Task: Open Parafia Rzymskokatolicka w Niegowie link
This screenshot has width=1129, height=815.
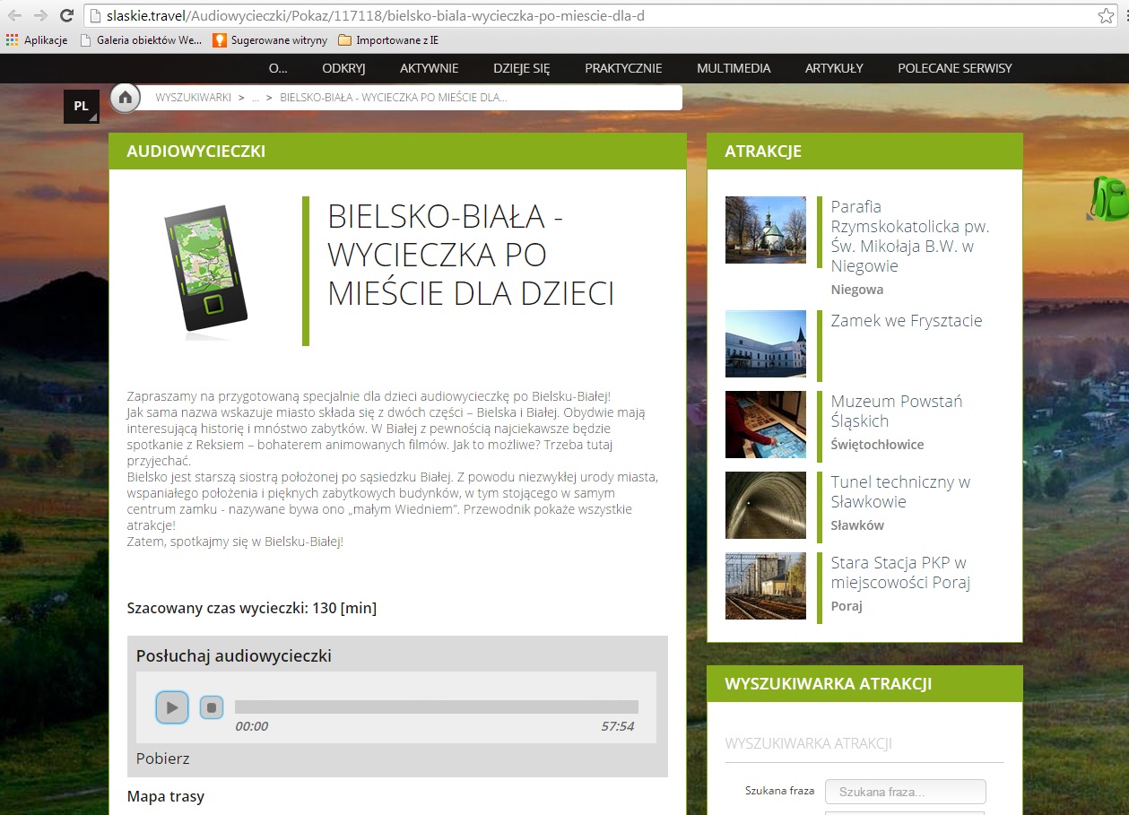Action: pos(910,236)
